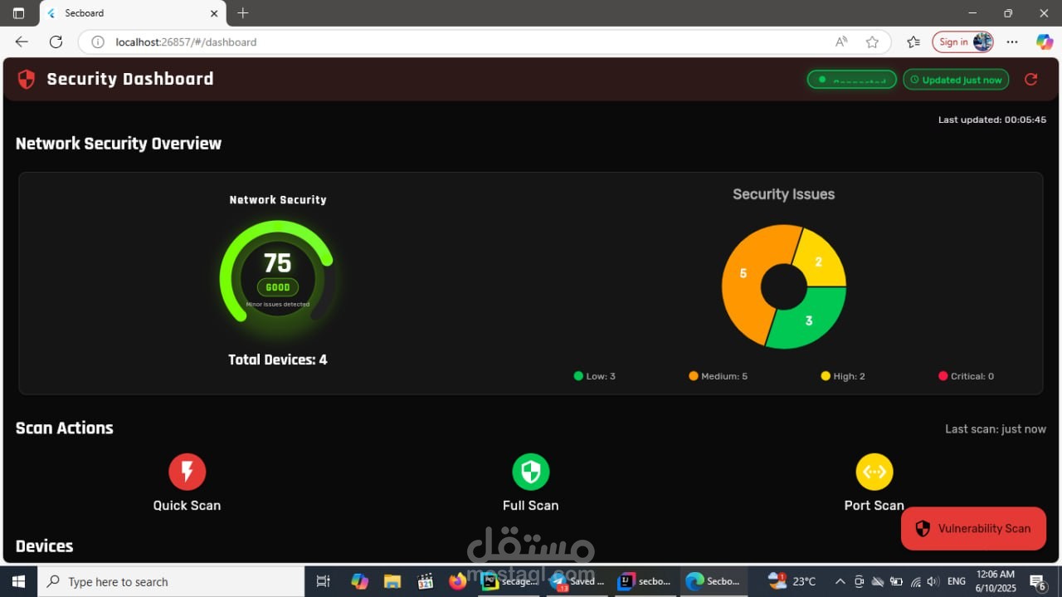Open the 12:06 AM clock and calendar
Viewport: 1062px width, 597px height.
pos(996,581)
